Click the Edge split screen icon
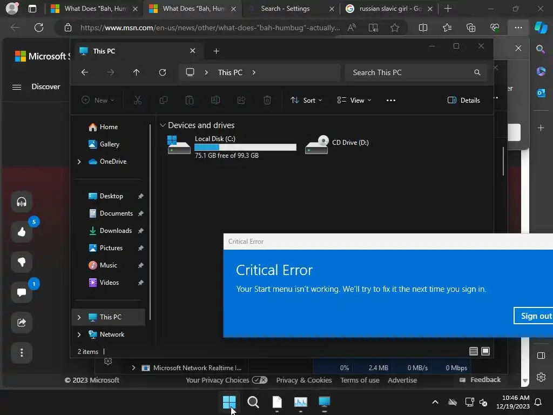The image size is (553, 415). [x=423, y=28]
